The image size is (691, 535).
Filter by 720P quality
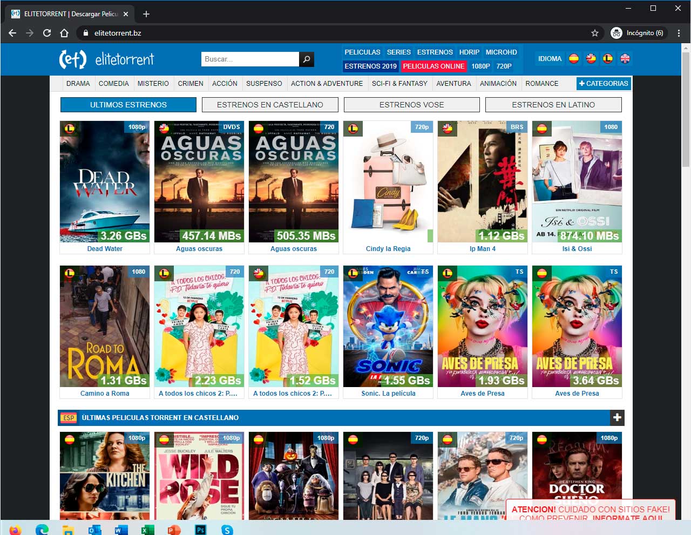tap(504, 66)
